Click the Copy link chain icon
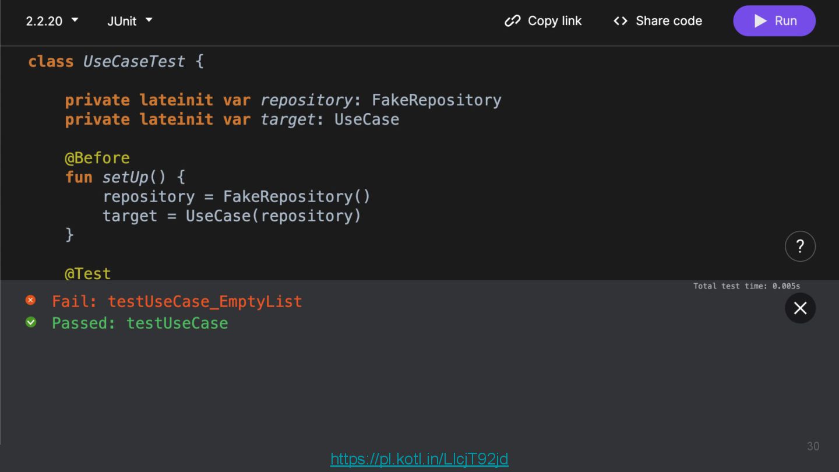The height and width of the screenshot is (472, 839). [512, 21]
